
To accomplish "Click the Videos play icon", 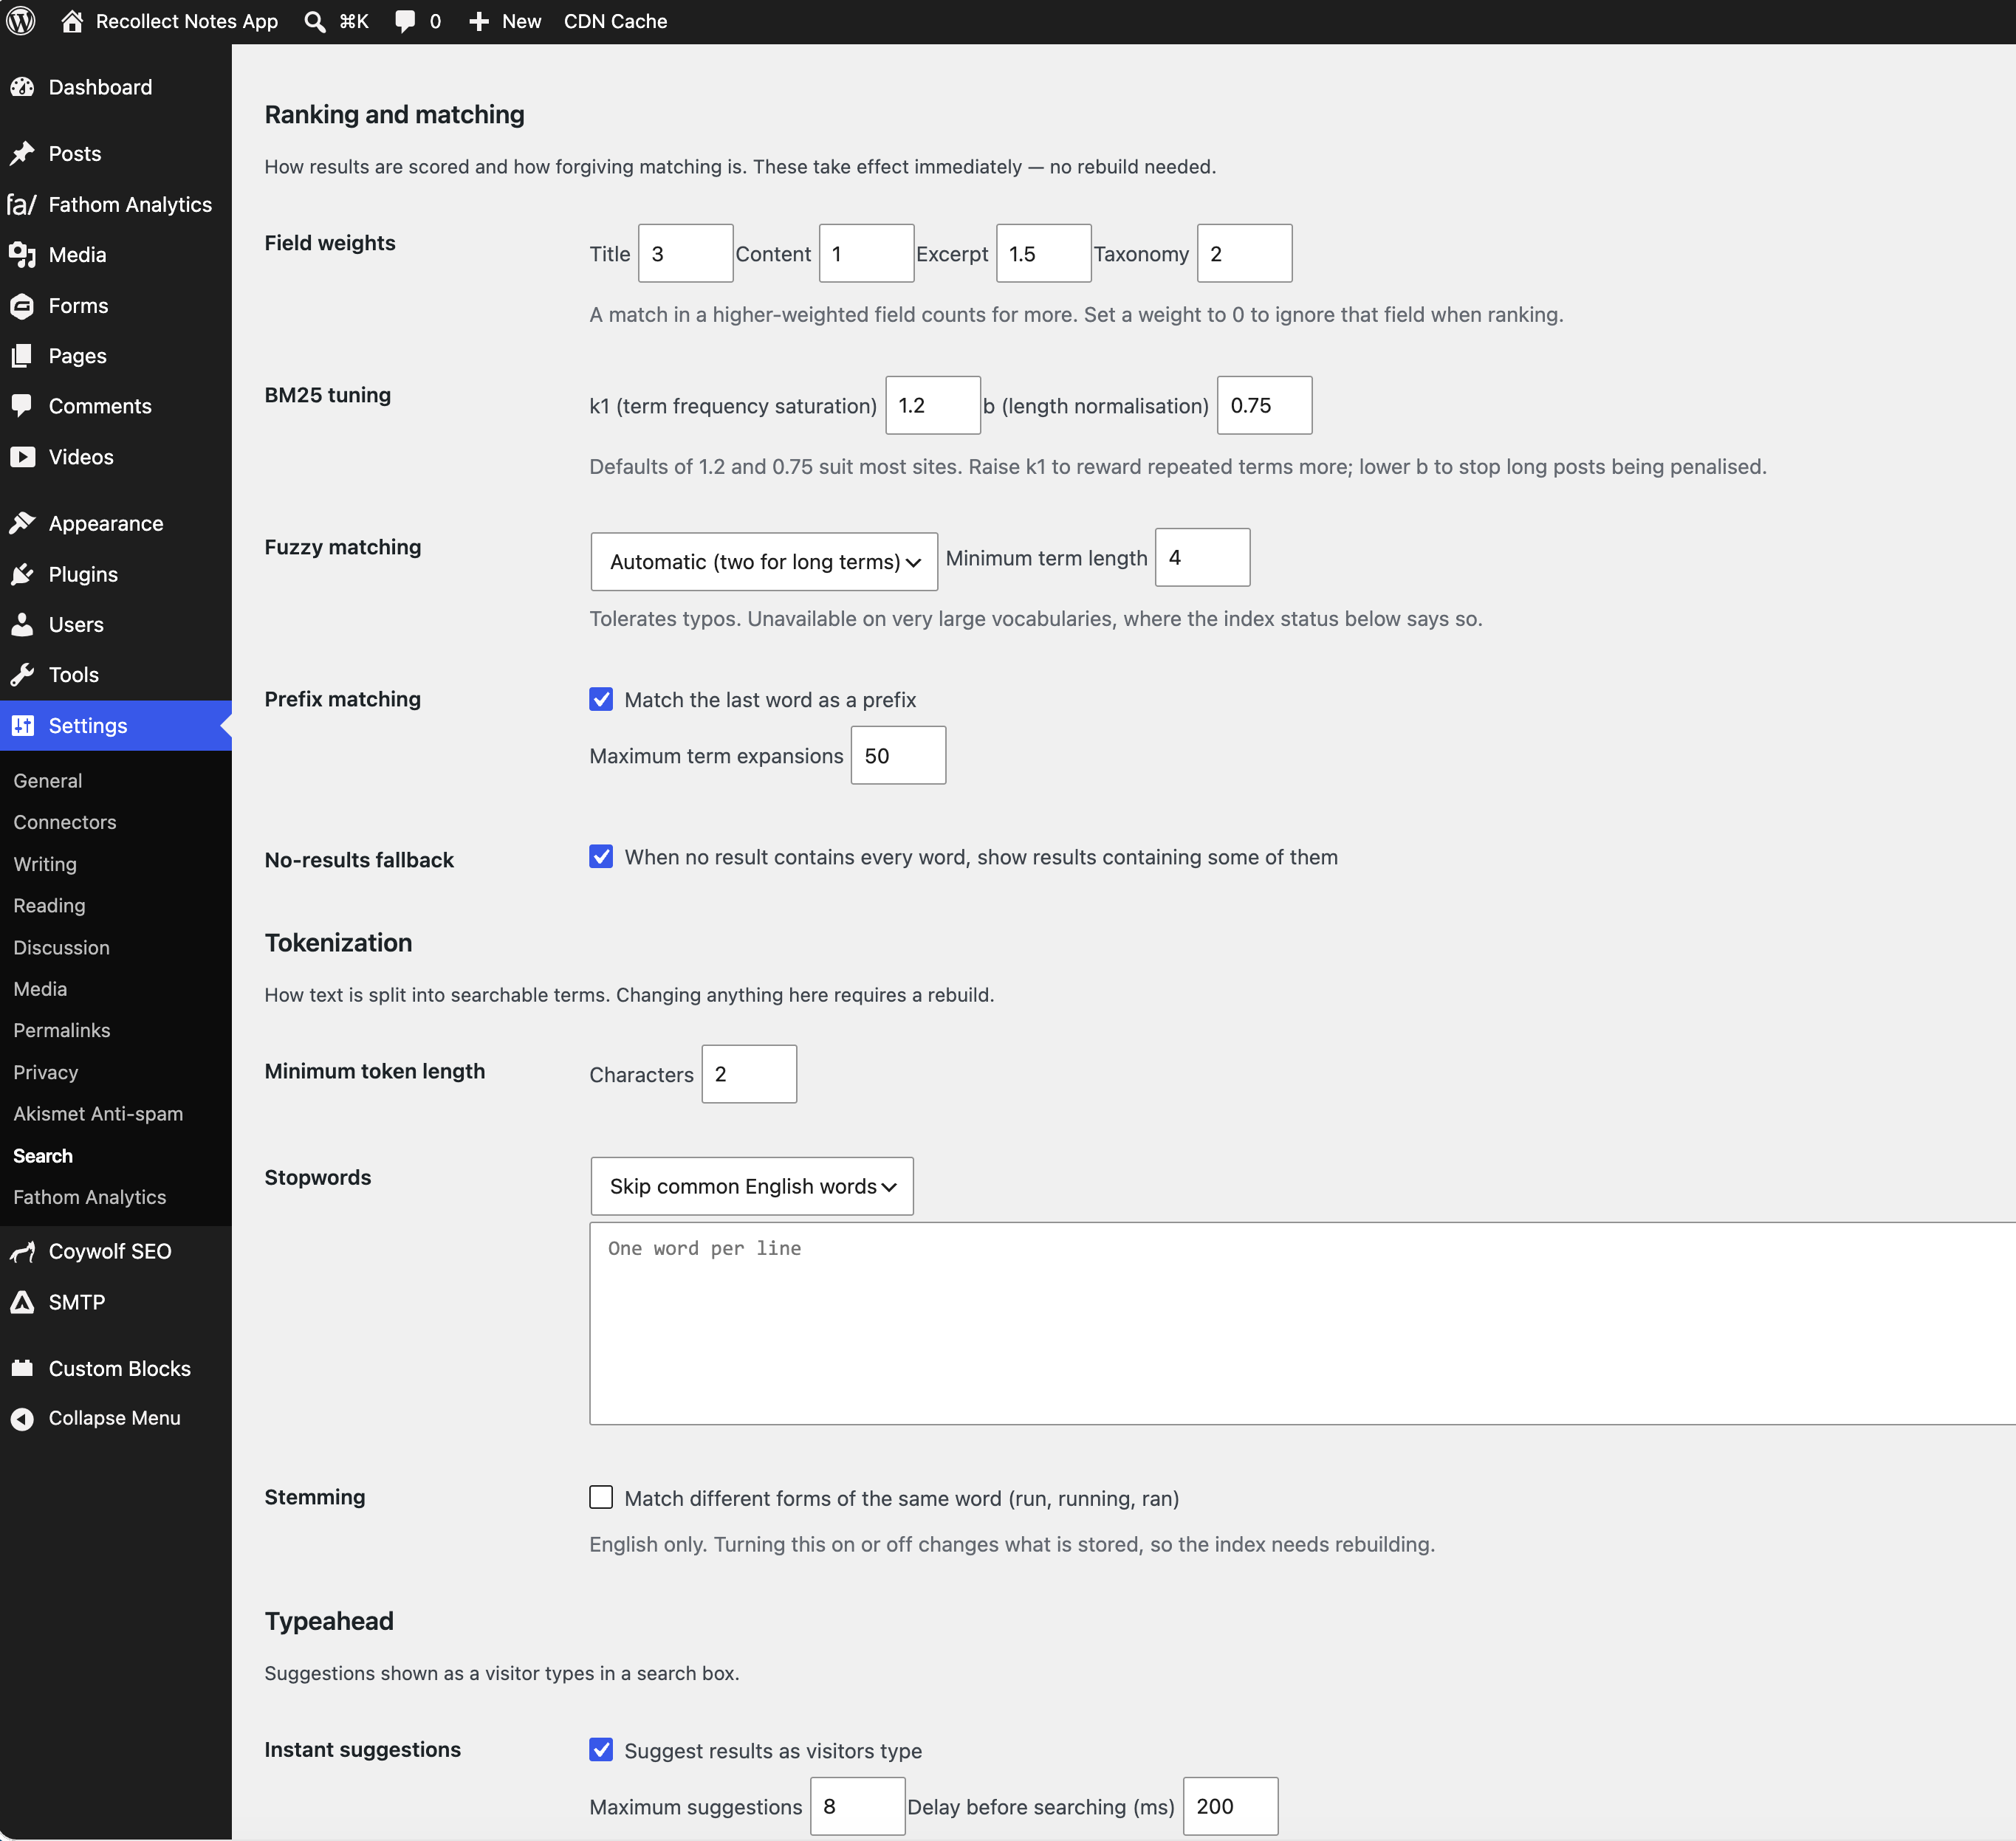I will click(x=22, y=457).
